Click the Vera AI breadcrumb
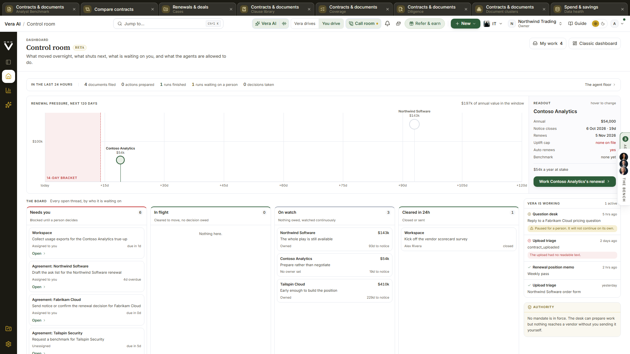 coord(12,24)
